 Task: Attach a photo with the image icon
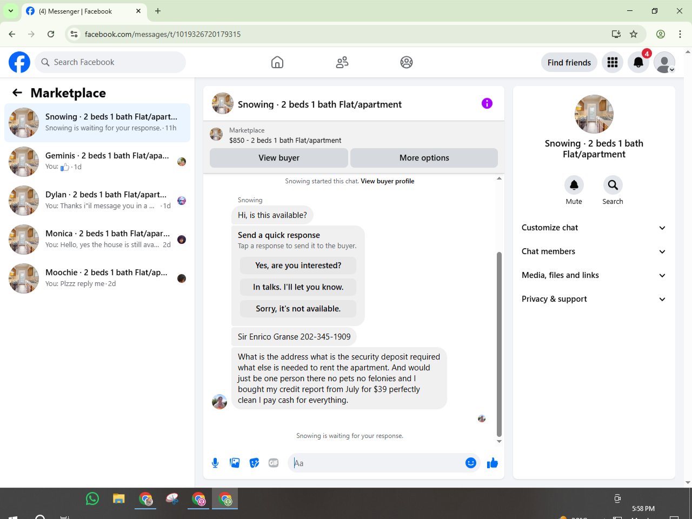tap(235, 463)
